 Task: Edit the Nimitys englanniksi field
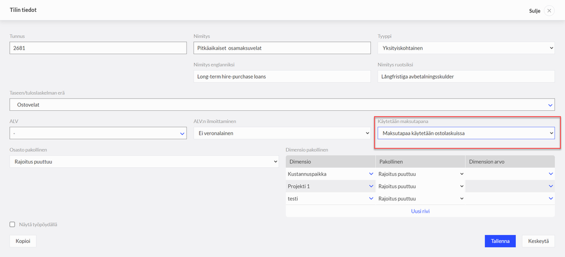(282, 76)
